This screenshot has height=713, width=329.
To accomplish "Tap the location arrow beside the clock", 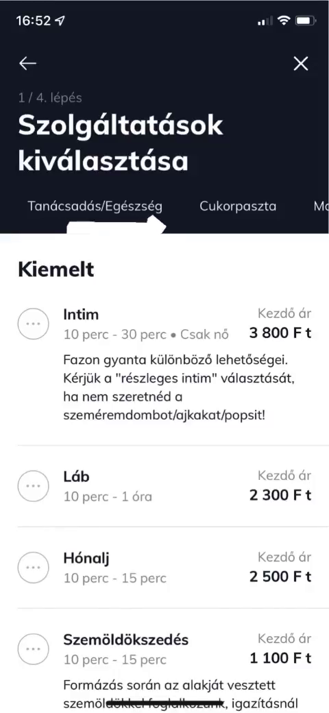I will point(60,21).
